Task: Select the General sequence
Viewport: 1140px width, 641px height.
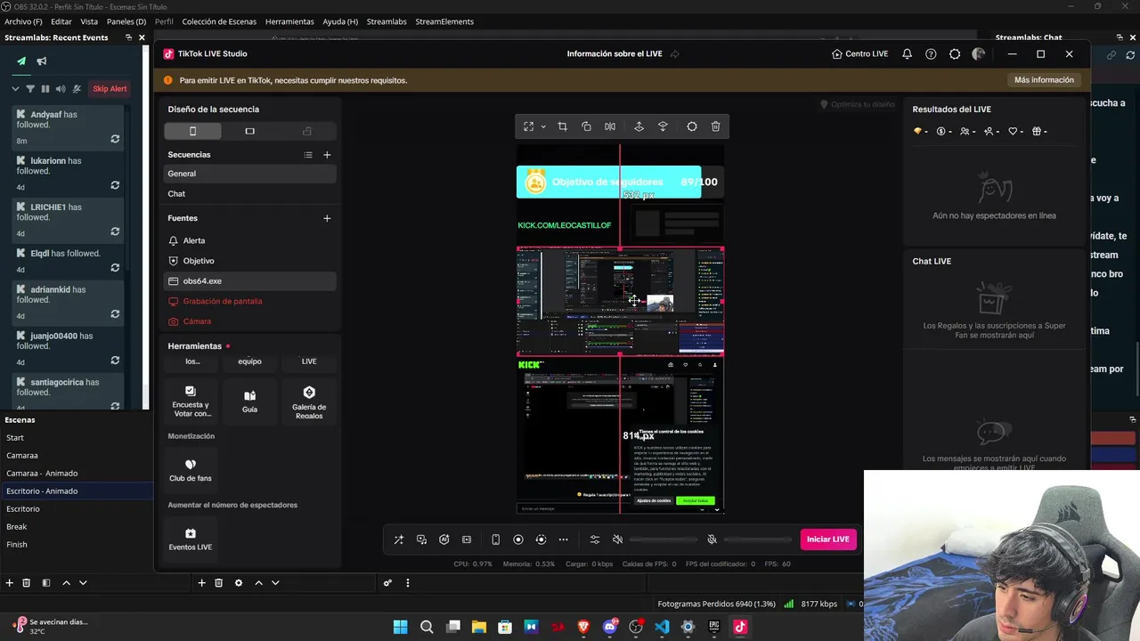Action: [249, 174]
